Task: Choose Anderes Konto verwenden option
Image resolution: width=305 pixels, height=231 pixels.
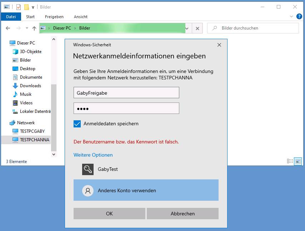Action: pos(146,190)
